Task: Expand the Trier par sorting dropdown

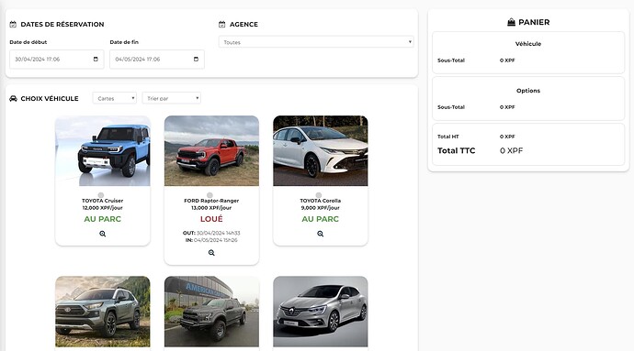Action: [172, 98]
